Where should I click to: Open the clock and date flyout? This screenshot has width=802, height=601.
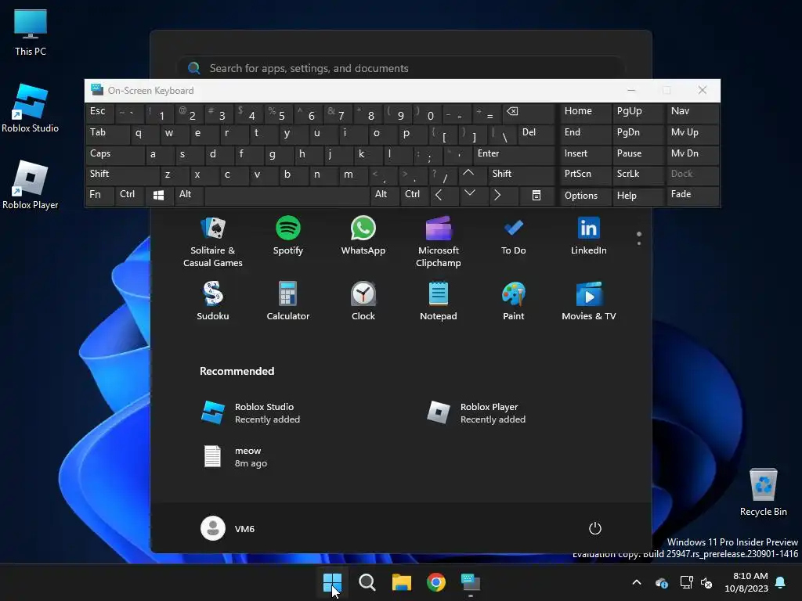point(746,582)
